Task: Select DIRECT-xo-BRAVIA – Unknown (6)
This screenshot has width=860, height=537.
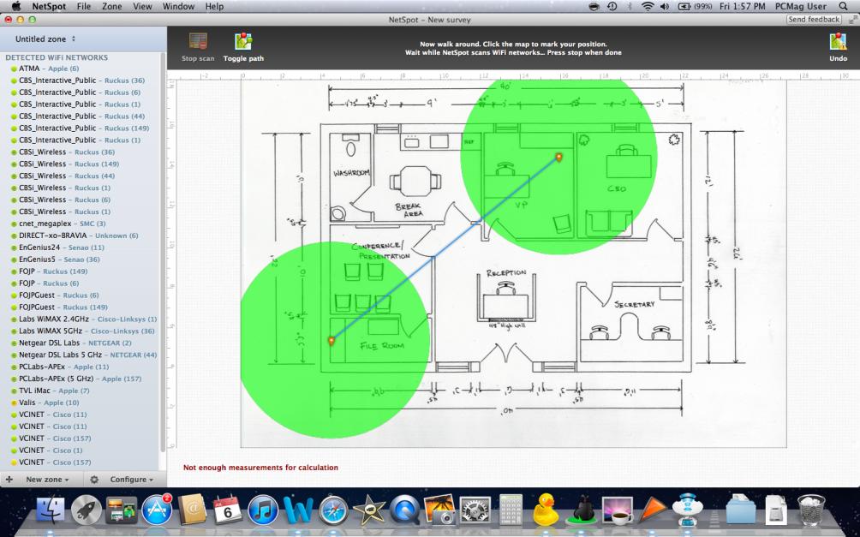Action: coord(79,236)
